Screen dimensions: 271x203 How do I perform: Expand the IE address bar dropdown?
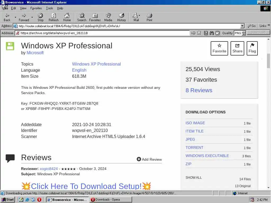click(x=242, y=26)
